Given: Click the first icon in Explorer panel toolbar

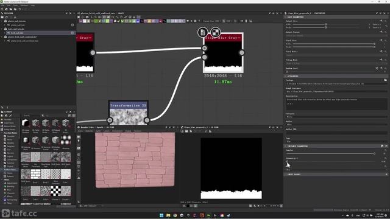Looking at the screenshot, I should [2, 17].
